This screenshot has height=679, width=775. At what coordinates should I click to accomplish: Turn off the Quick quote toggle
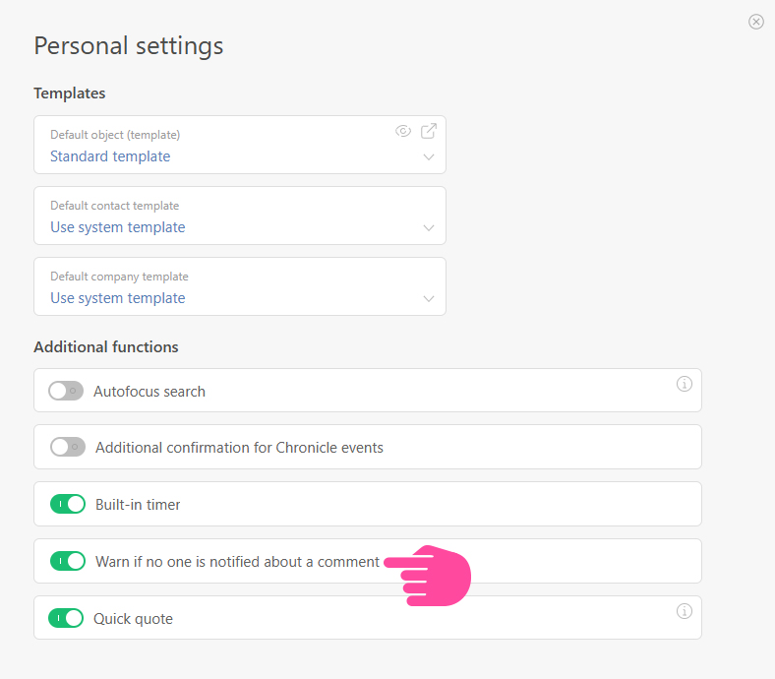point(66,619)
